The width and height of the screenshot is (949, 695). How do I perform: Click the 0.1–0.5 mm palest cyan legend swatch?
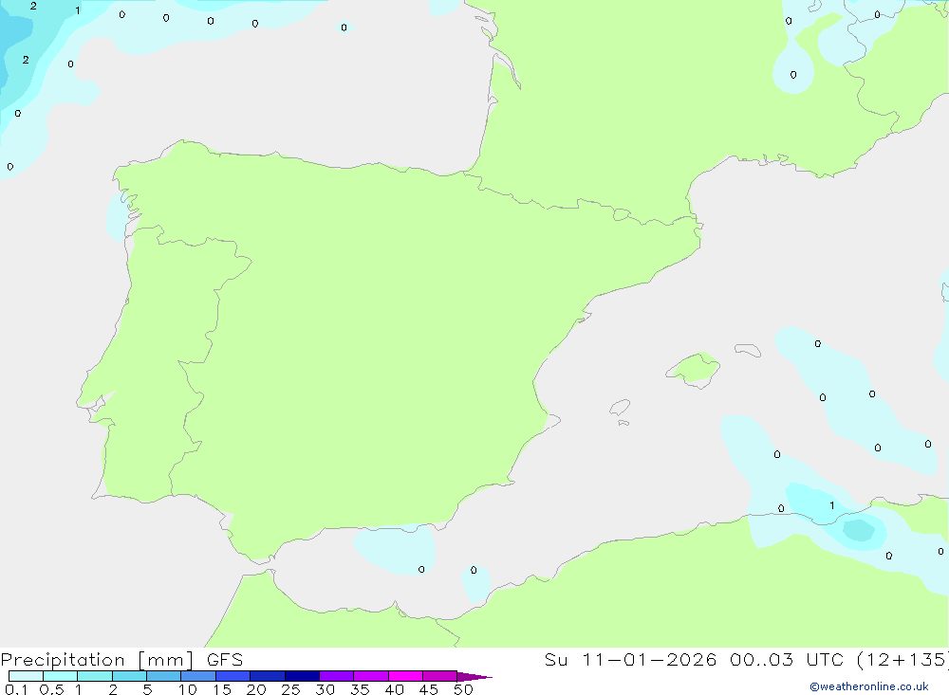[26, 676]
